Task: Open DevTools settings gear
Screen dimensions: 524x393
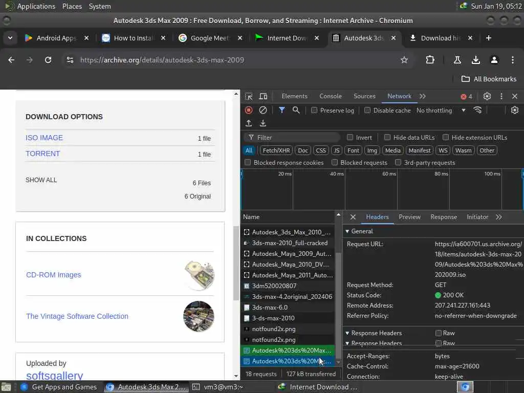Action: click(487, 96)
